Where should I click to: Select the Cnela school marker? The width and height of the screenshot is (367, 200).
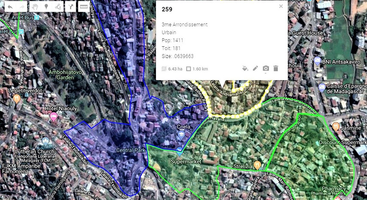pyautogui.click(x=181, y=134)
